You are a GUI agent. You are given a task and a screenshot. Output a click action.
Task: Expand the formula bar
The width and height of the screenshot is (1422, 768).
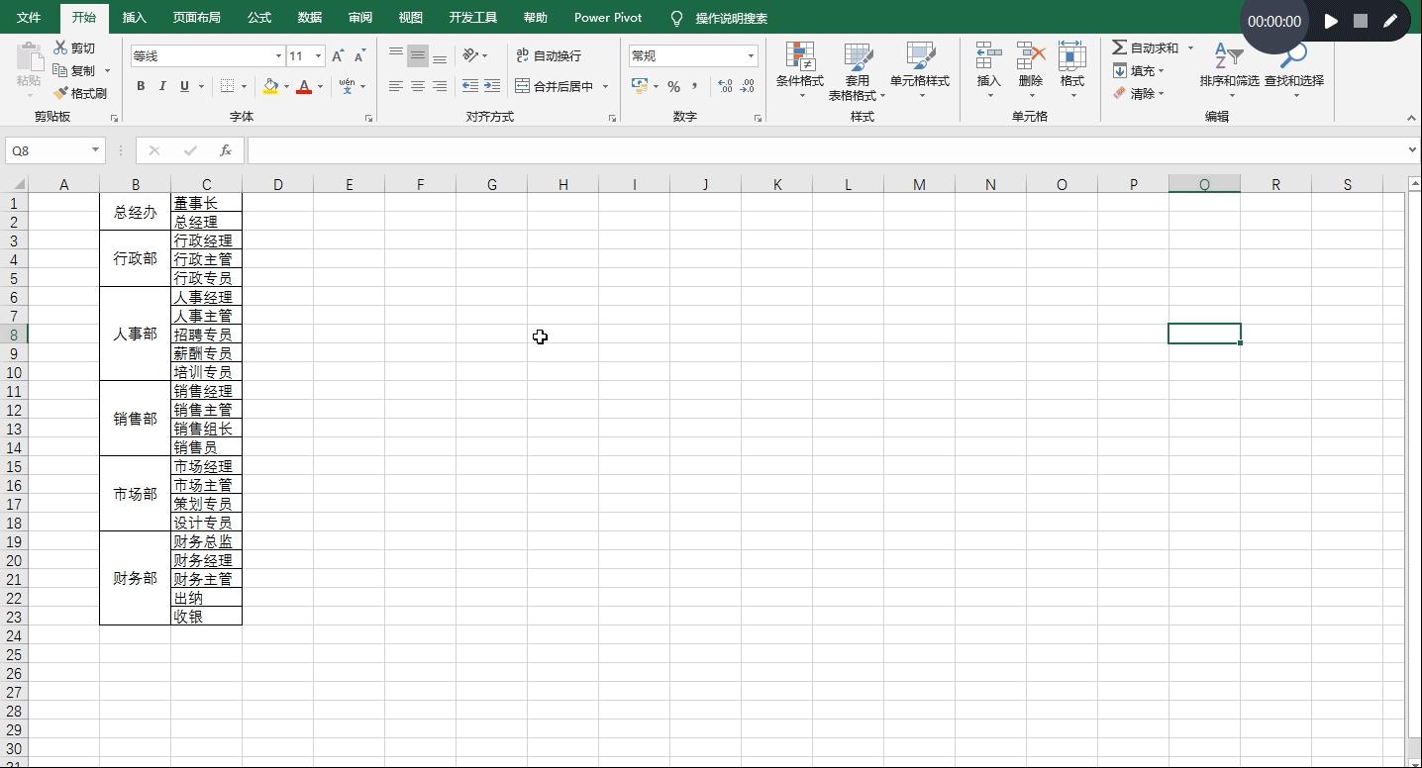[x=1413, y=150]
